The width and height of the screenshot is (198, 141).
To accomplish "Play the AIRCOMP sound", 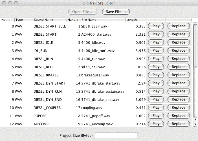I will tap(156, 124).
